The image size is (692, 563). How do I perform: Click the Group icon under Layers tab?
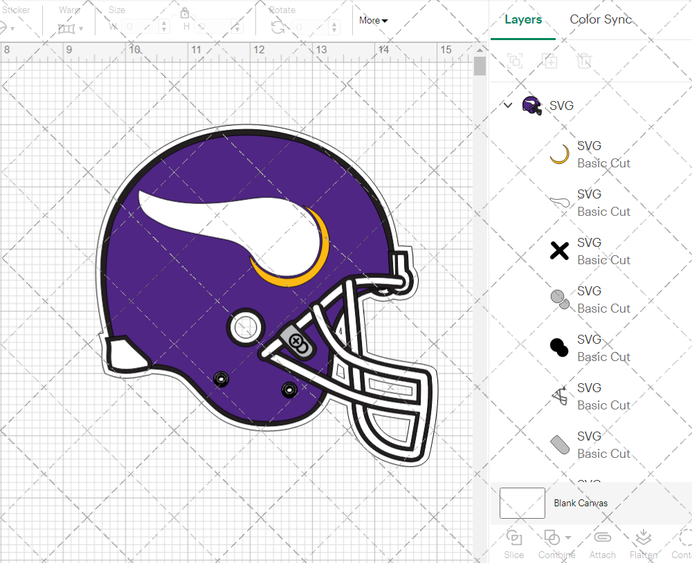[x=514, y=61]
